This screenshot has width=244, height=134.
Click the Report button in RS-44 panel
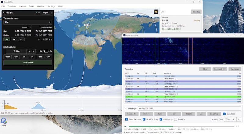[x=46, y=13]
